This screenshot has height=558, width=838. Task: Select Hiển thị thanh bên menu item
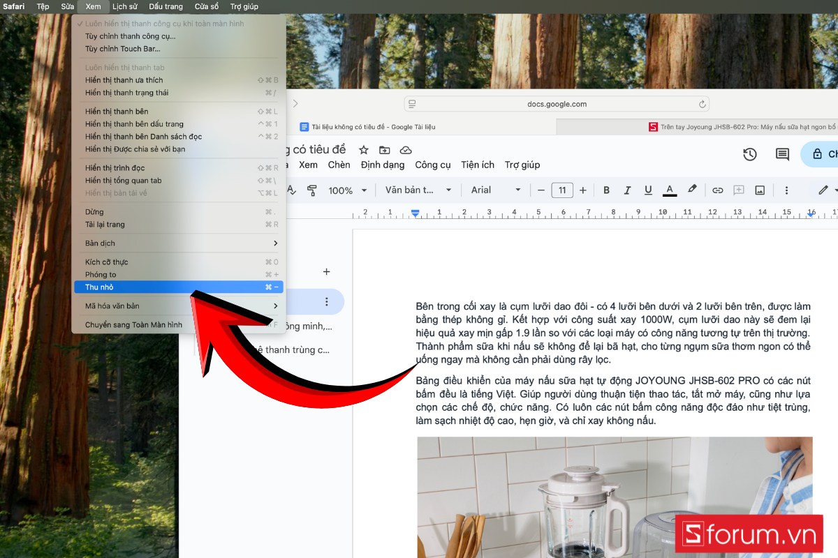pyautogui.click(x=179, y=111)
